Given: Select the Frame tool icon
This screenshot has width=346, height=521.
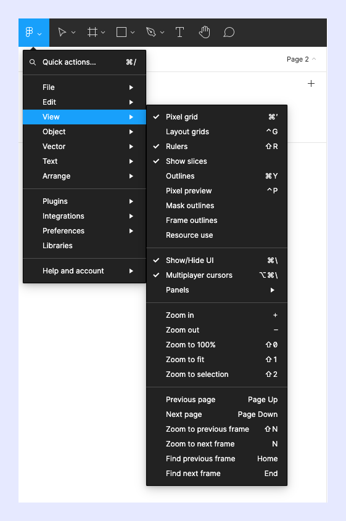Looking at the screenshot, I should (93, 32).
